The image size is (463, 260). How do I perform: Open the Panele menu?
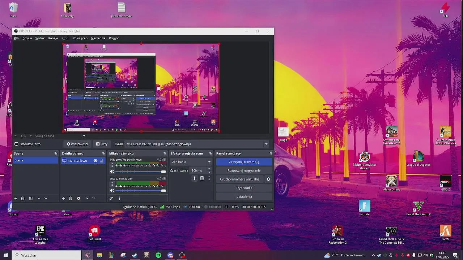pyautogui.click(x=53, y=38)
